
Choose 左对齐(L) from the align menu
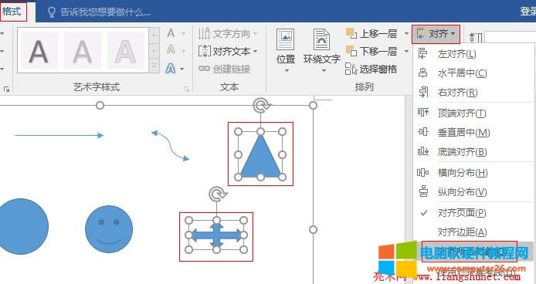coord(473,54)
